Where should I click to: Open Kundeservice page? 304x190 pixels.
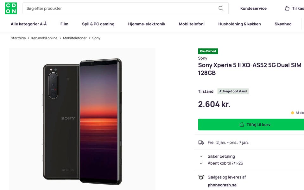[253, 9]
